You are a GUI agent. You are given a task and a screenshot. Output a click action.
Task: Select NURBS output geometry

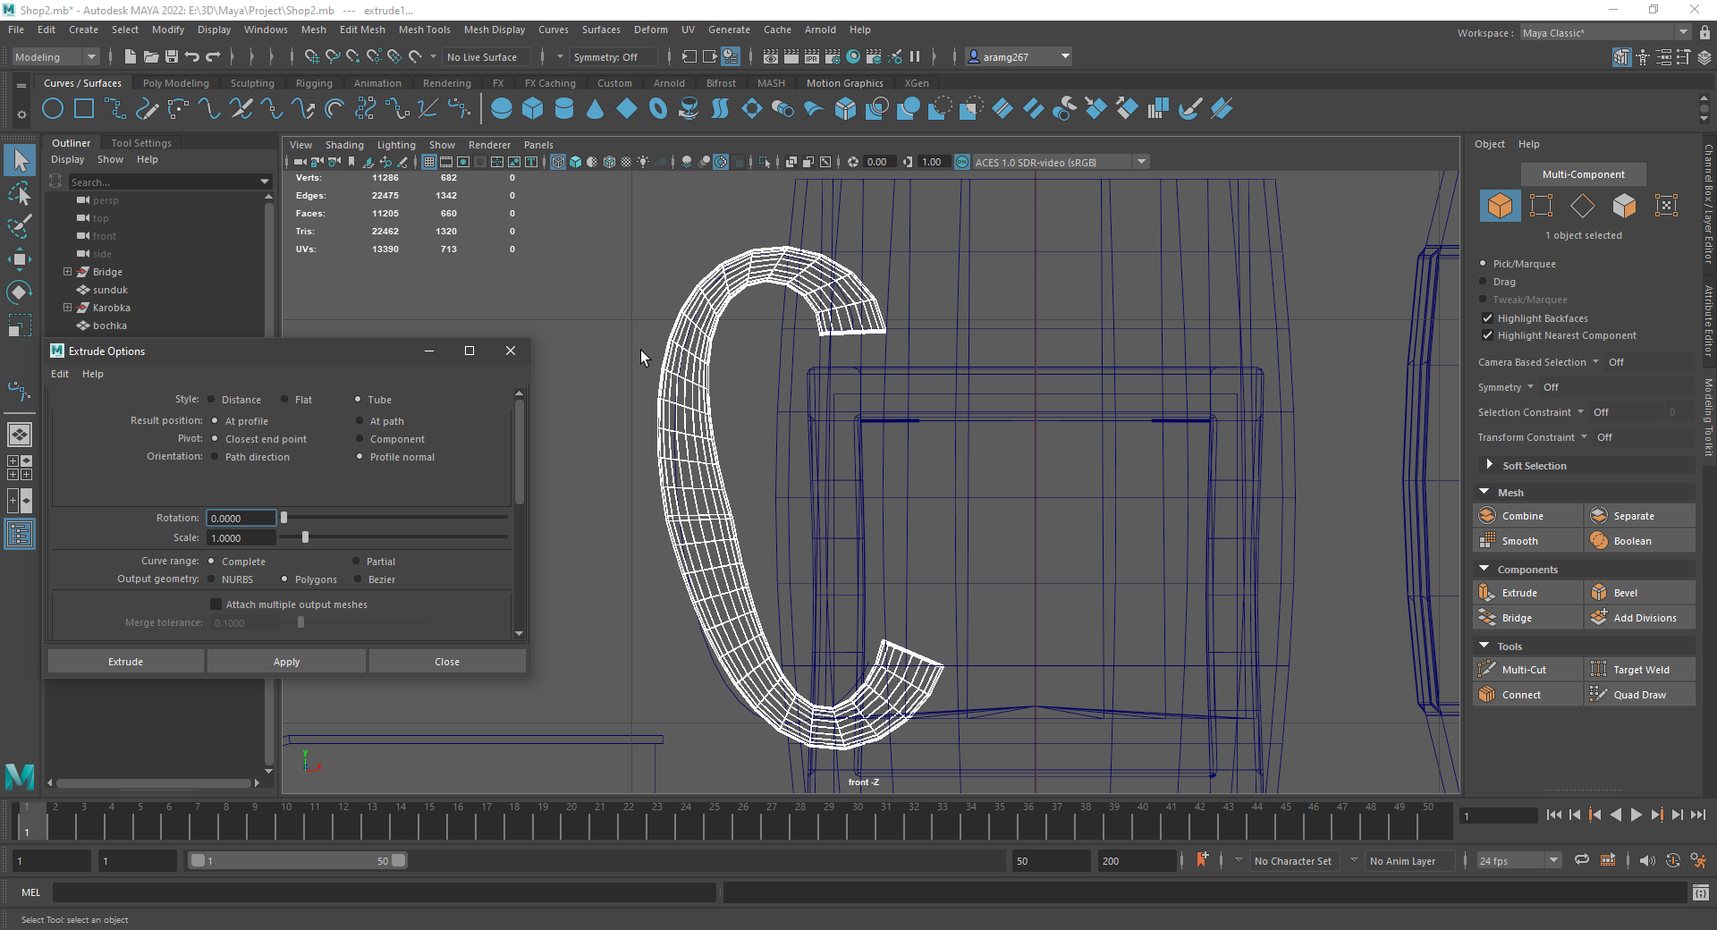pos(212,579)
